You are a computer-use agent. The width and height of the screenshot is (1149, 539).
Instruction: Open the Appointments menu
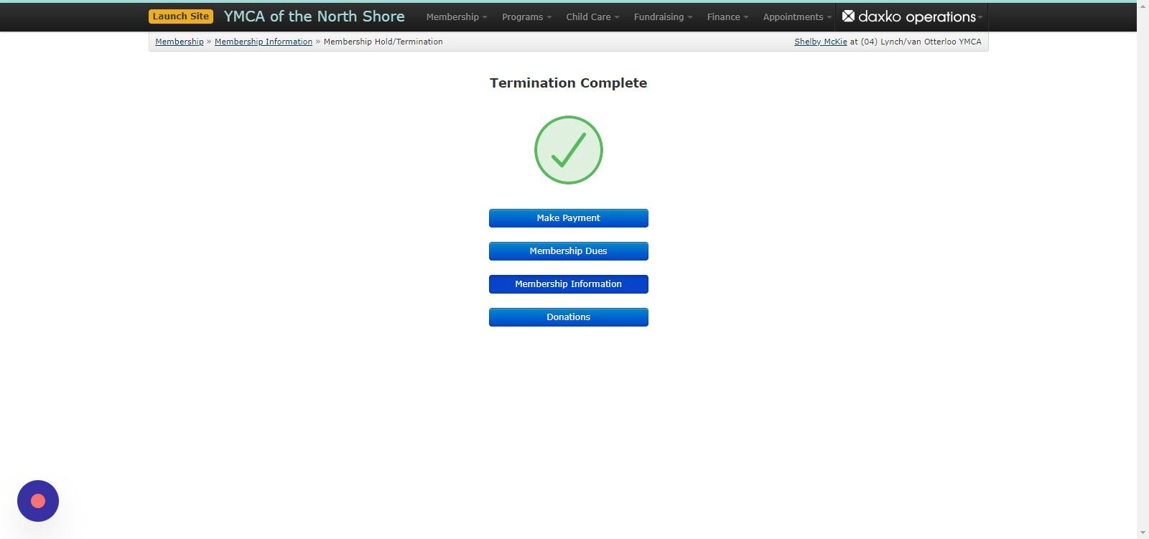click(797, 17)
